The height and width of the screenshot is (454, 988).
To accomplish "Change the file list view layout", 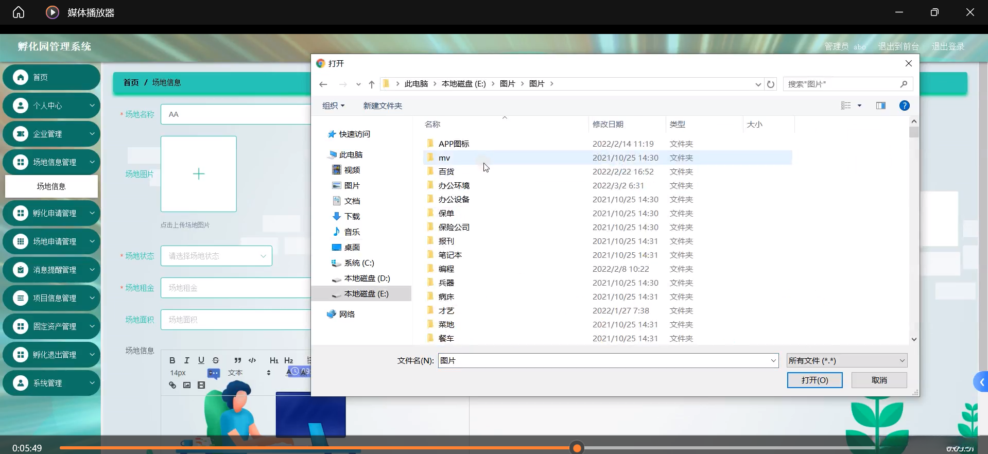I will tap(846, 106).
